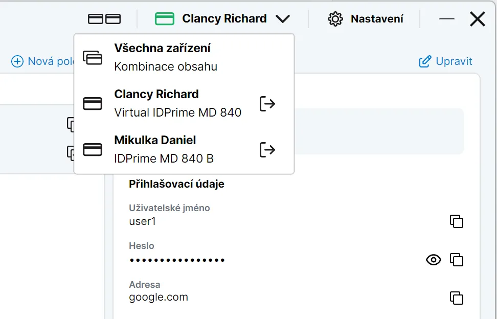Click the dual-card layout icon in header
This screenshot has width=497, height=319.
click(x=104, y=19)
